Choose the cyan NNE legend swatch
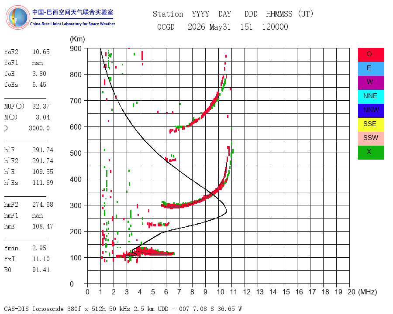Screen dimensions: 393x314 pos(371,97)
